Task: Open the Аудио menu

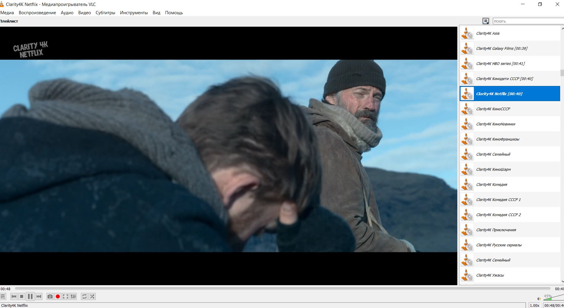Action: (x=67, y=13)
